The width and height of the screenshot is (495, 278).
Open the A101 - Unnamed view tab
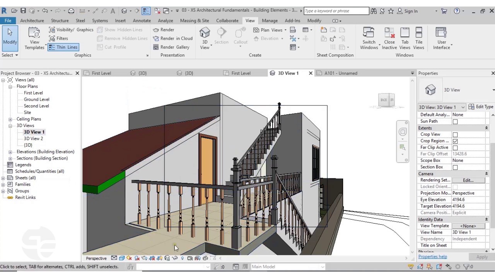[340, 73]
